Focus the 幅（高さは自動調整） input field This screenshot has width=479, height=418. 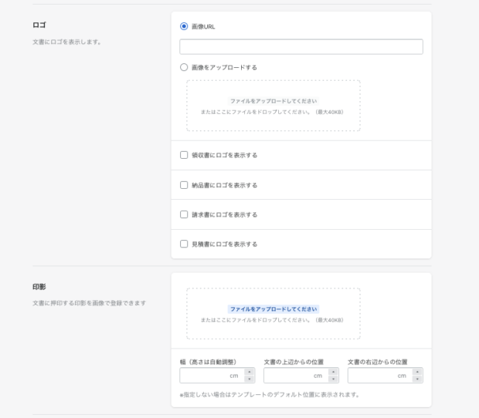pos(210,376)
